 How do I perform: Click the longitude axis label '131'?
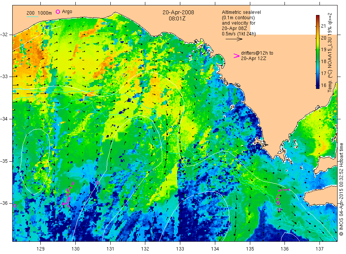click(x=110, y=249)
